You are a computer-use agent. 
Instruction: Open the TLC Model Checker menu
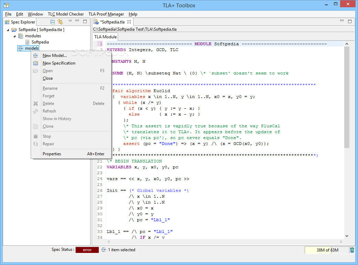point(66,14)
